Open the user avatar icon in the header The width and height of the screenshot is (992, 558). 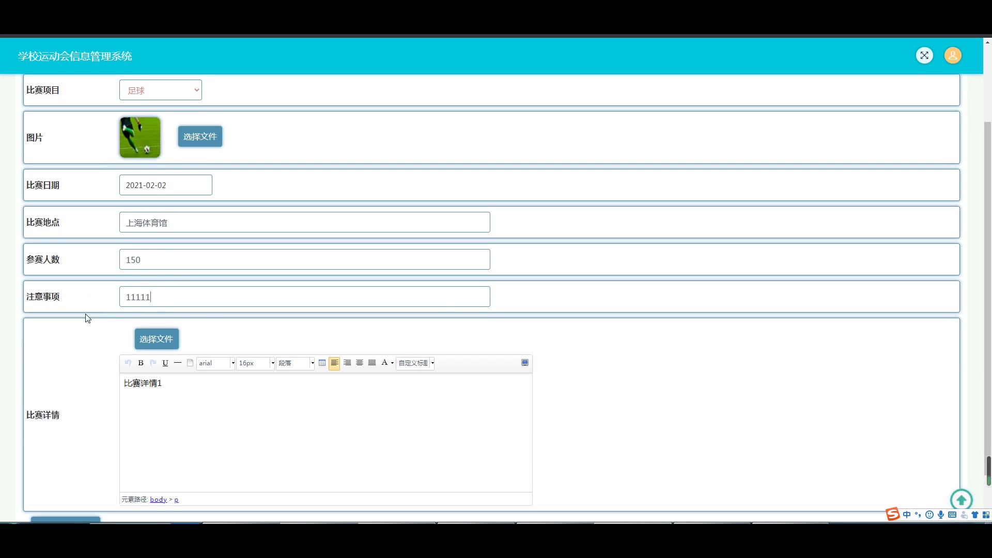pyautogui.click(x=953, y=55)
